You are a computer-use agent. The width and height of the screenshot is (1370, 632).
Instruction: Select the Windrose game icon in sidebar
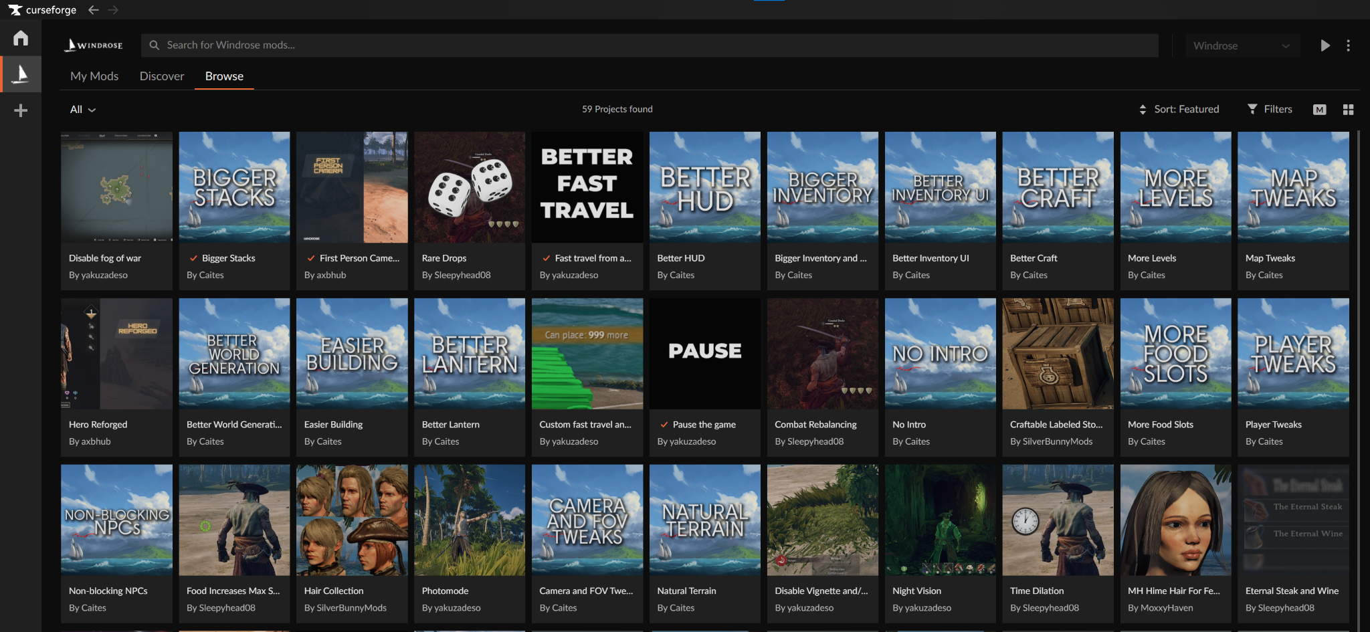21,74
